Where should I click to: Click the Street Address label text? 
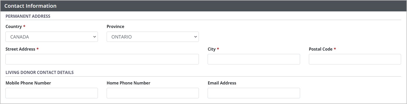click(20, 49)
